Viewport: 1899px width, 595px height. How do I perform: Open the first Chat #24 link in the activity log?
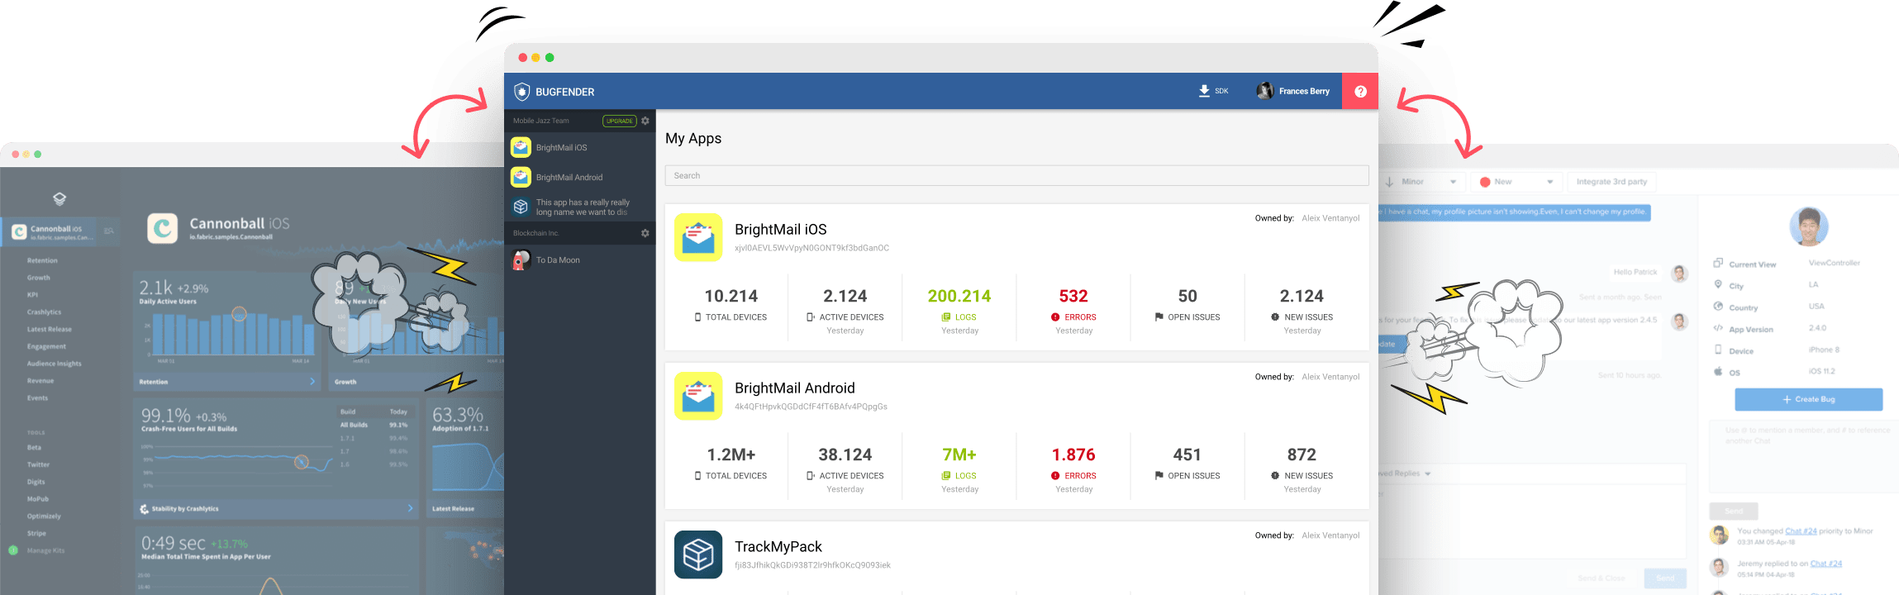pos(1801,531)
